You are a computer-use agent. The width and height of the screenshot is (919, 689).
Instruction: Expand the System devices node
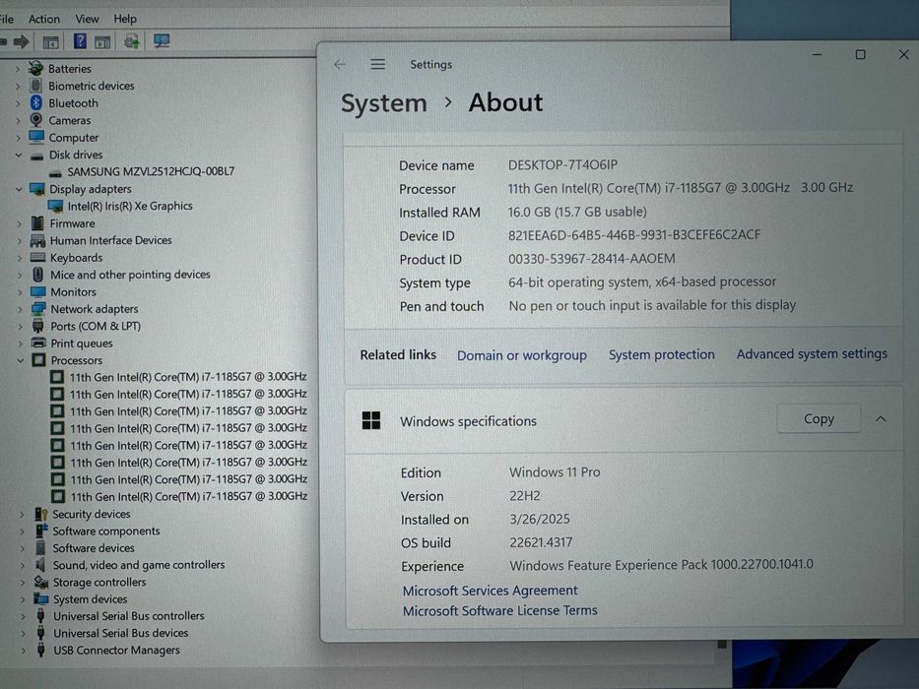pos(23,599)
